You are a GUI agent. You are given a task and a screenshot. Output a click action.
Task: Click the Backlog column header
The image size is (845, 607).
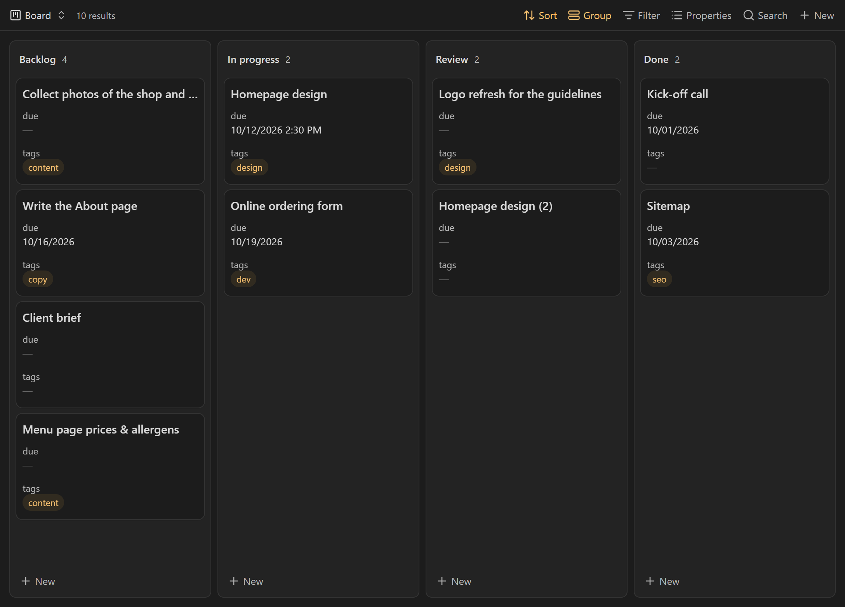pos(38,59)
